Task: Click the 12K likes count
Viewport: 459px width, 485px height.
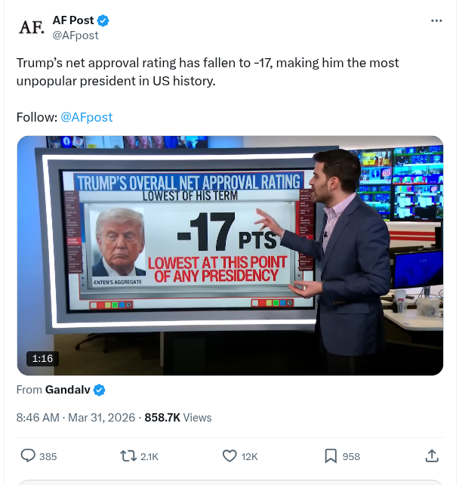Action: point(249,456)
